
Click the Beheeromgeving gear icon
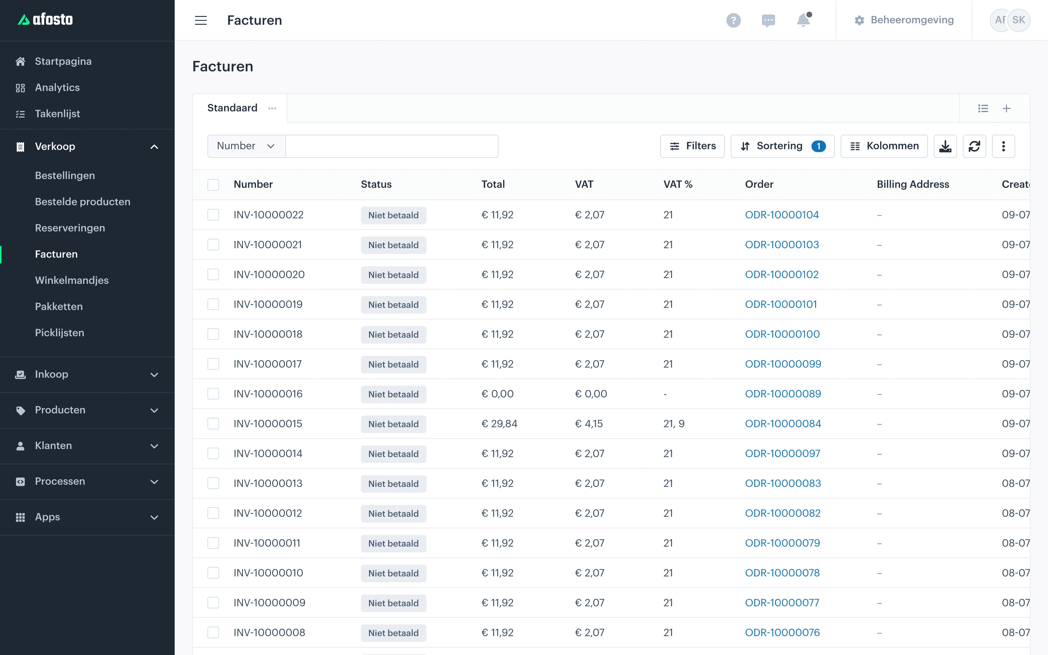859,20
